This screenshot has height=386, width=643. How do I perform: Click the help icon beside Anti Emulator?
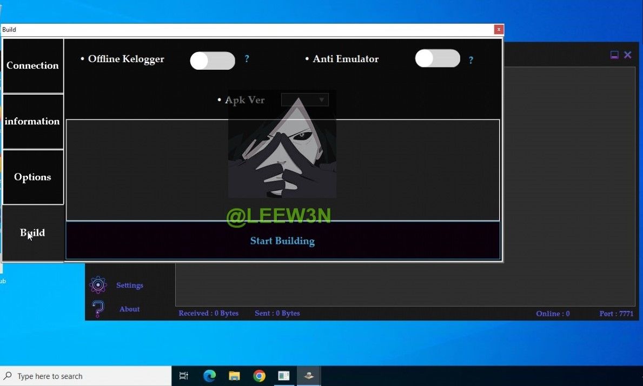click(x=471, y=60)
